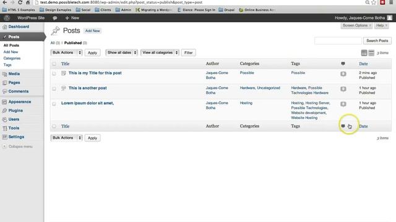Bookmark page with the star icon
The image size is (396, 222).
tap(374, 2)
